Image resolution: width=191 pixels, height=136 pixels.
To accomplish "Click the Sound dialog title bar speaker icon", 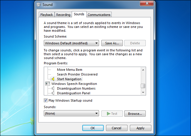I will tap(38, 5).
